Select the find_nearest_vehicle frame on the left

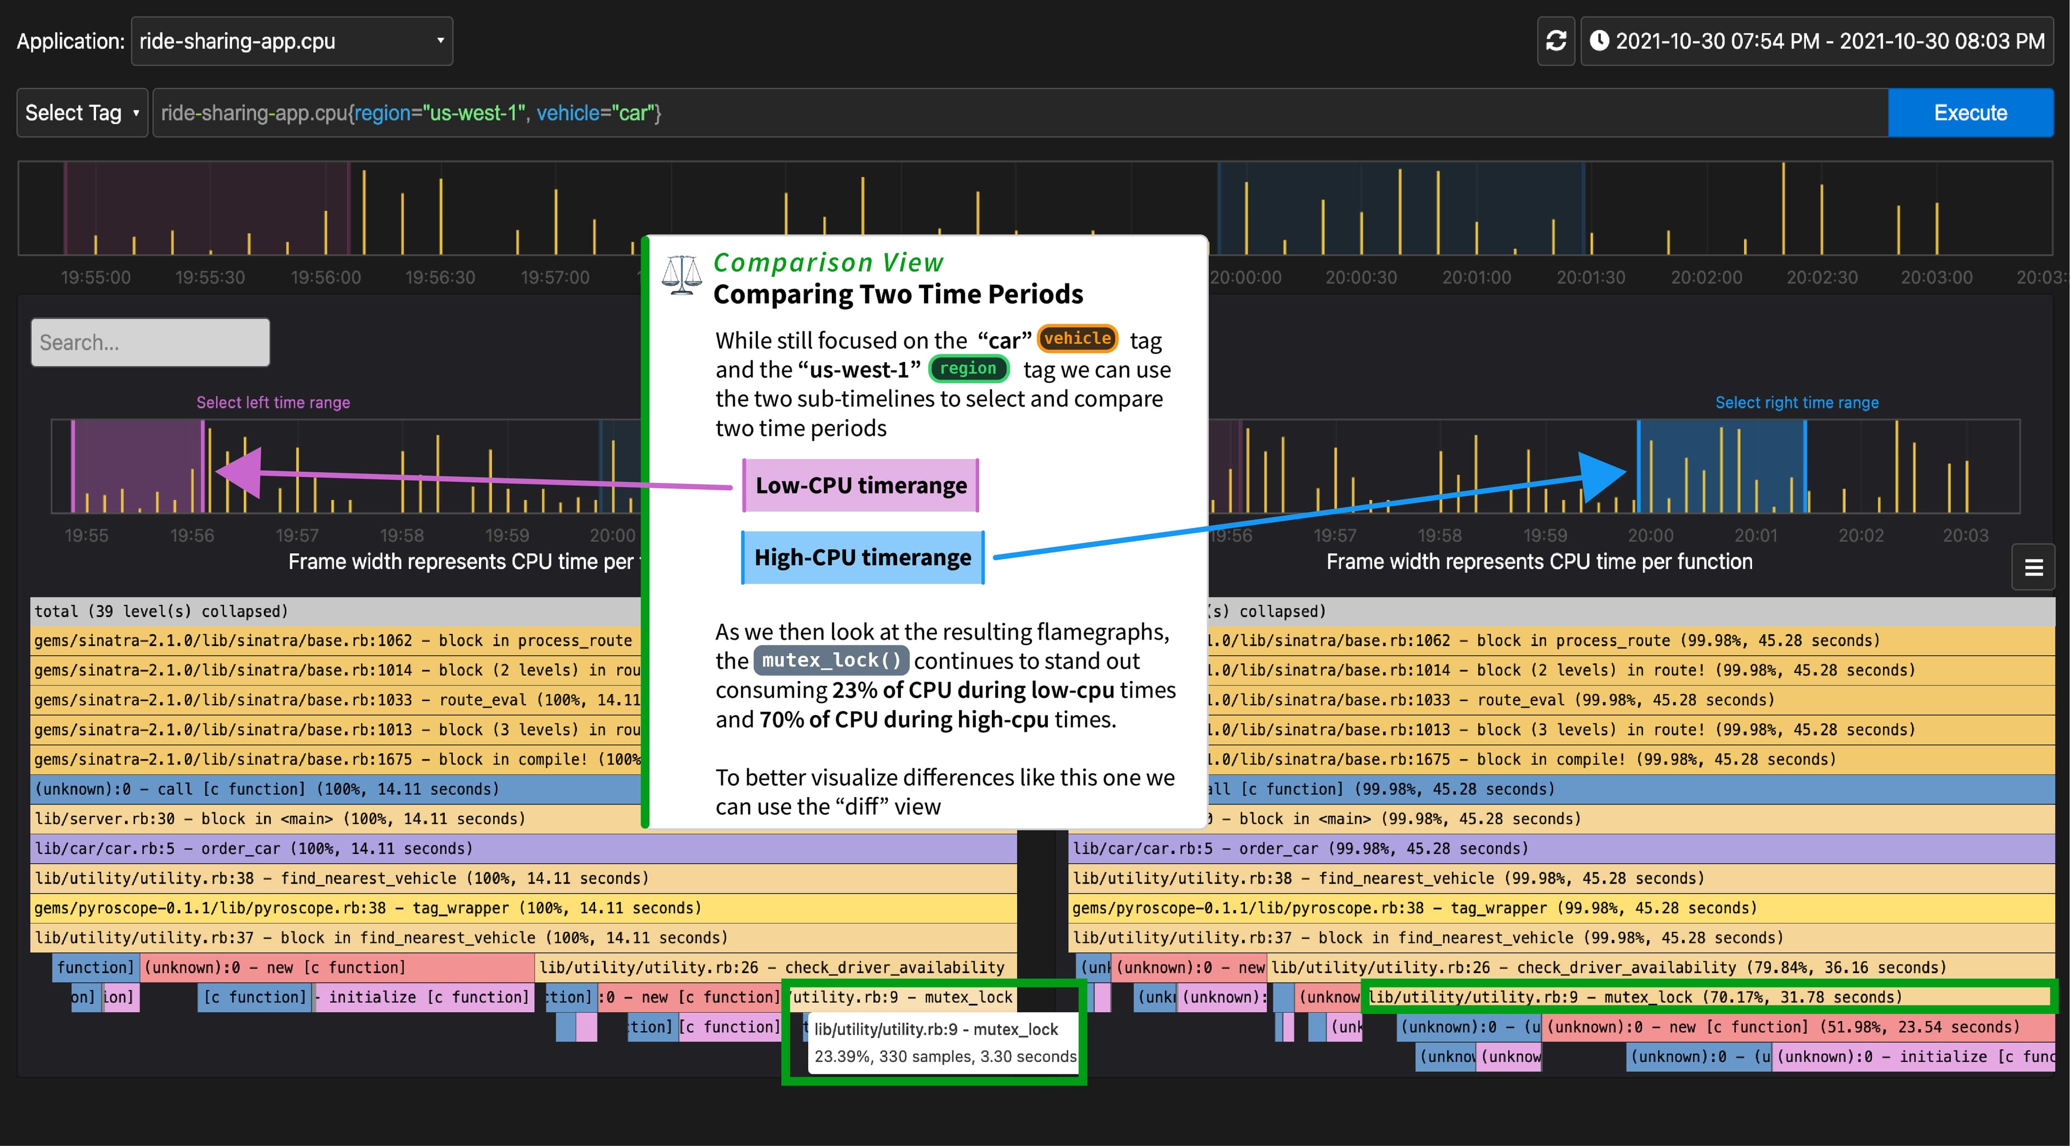point(321,878)
